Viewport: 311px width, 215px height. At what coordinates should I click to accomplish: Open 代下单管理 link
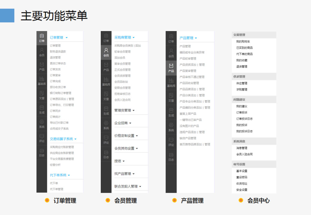(57, 189)
